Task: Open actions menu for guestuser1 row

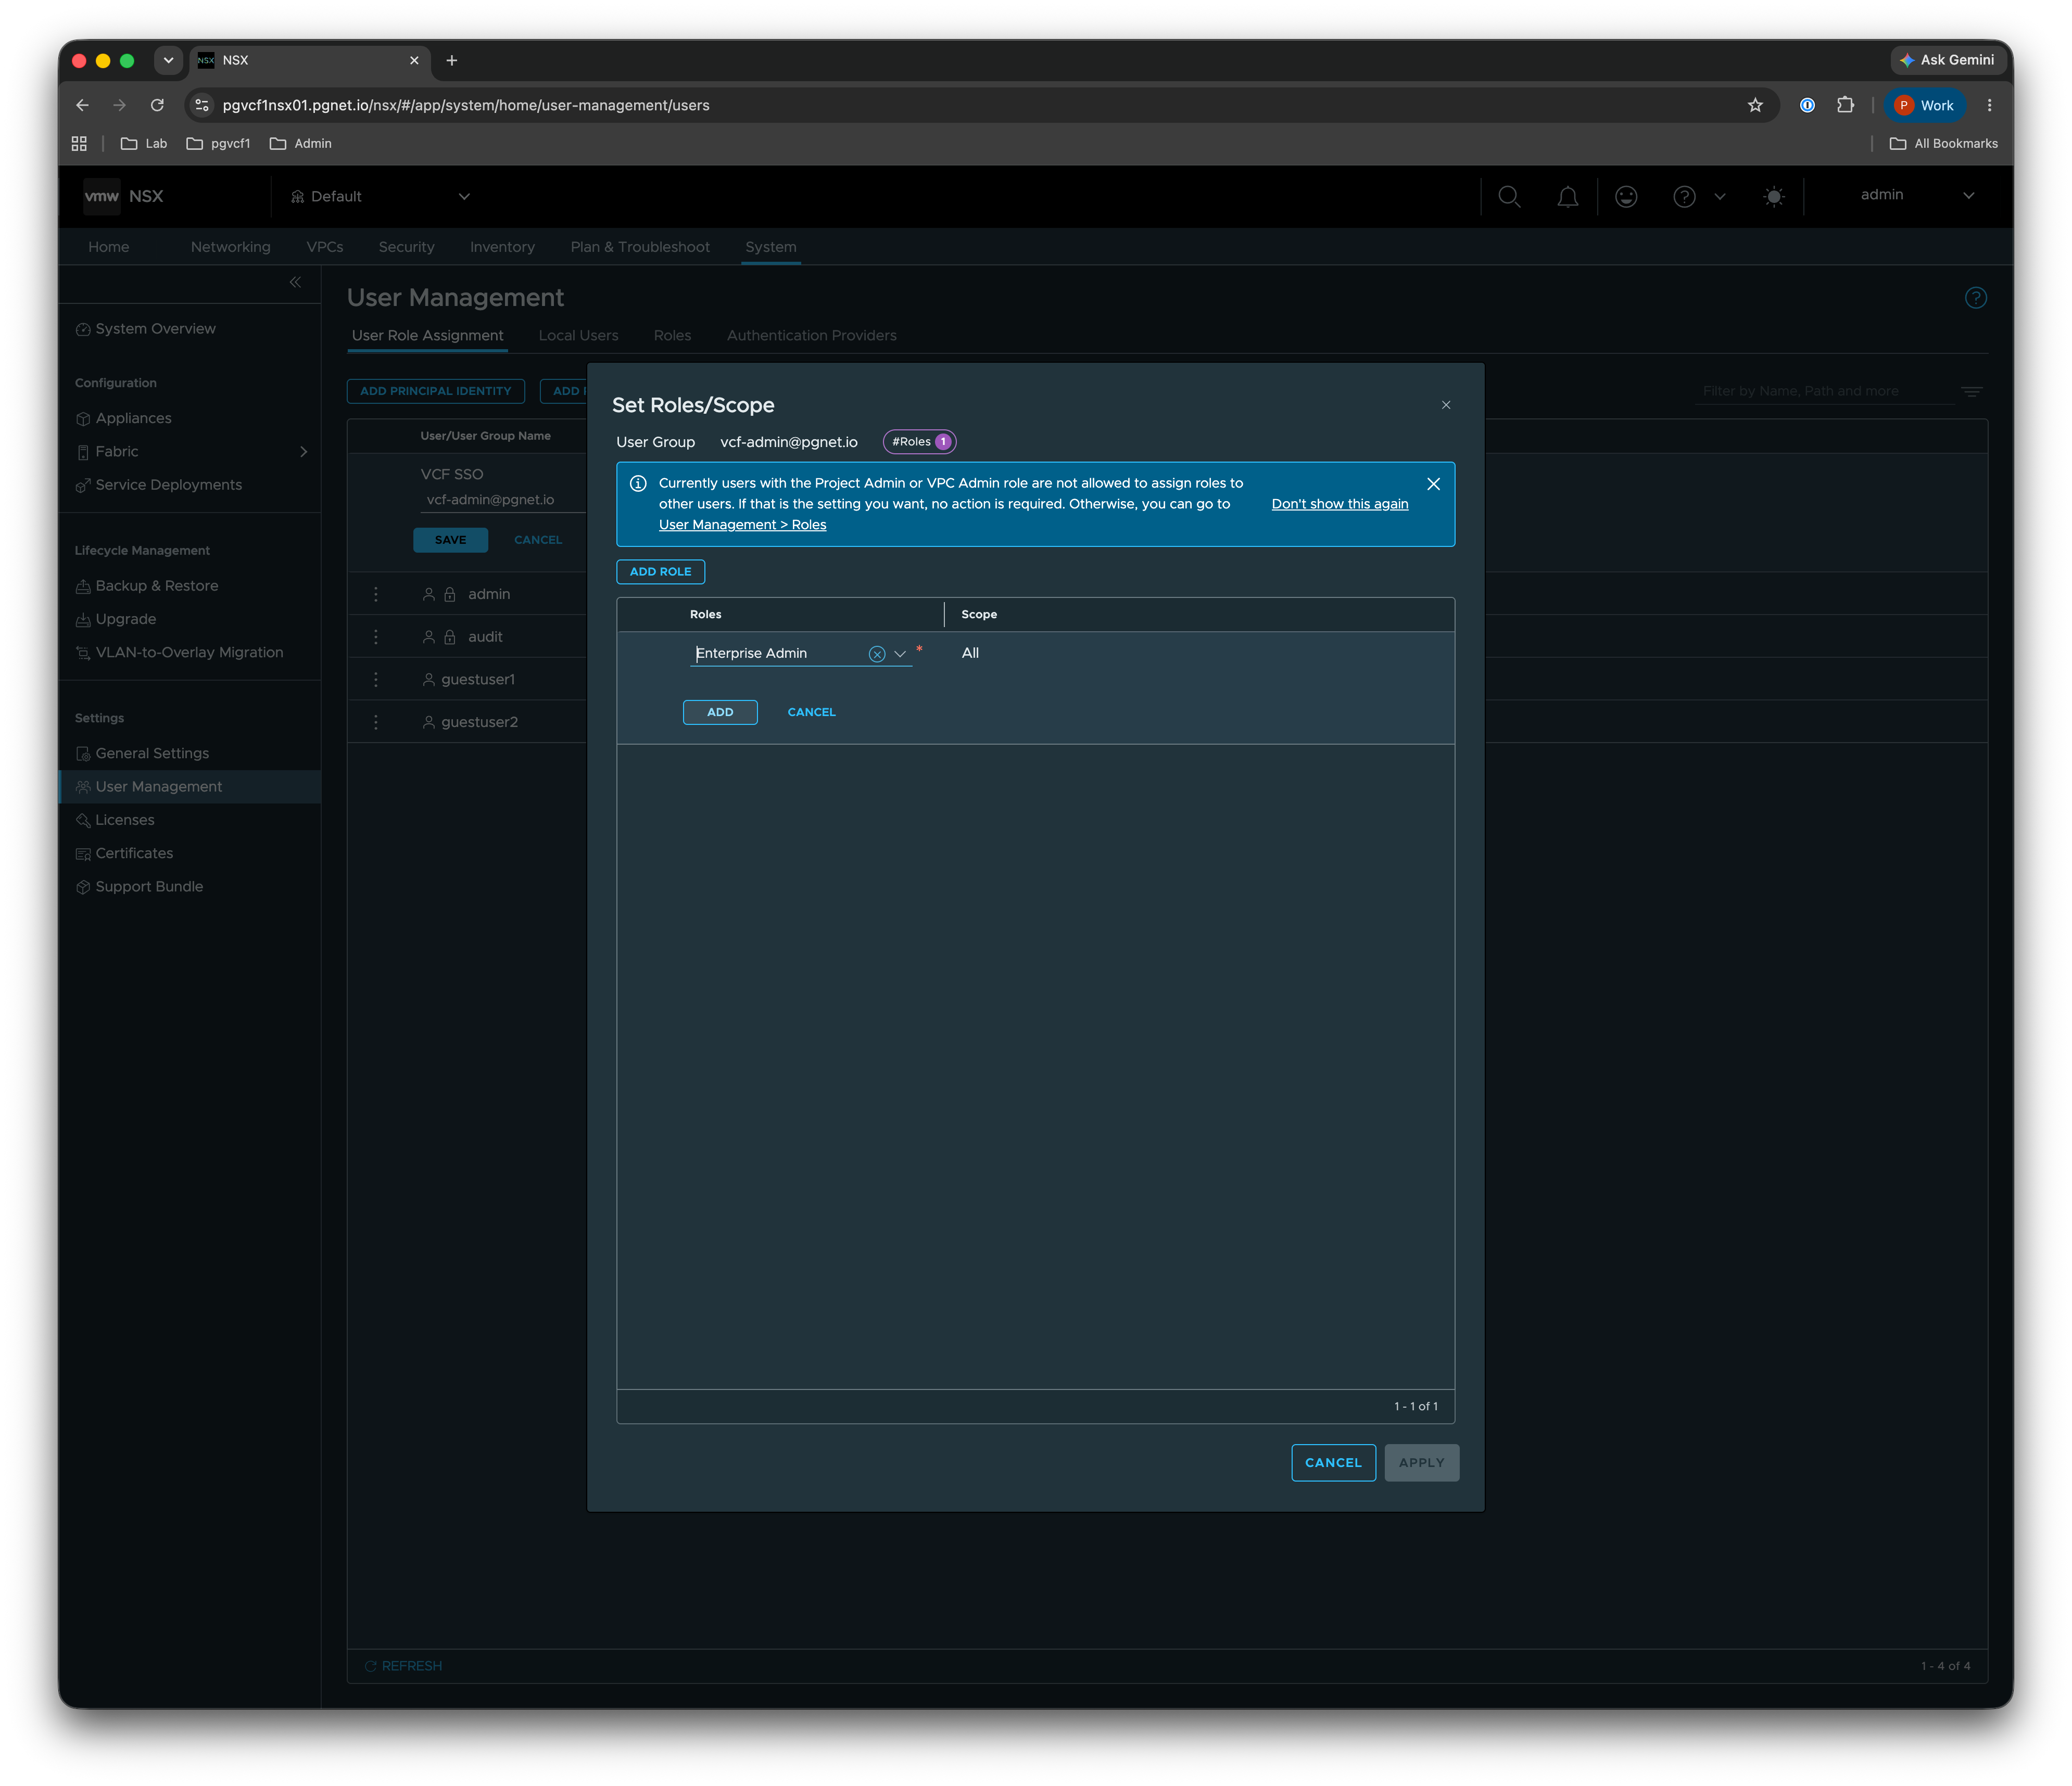Action: click(x=376, y=680)
